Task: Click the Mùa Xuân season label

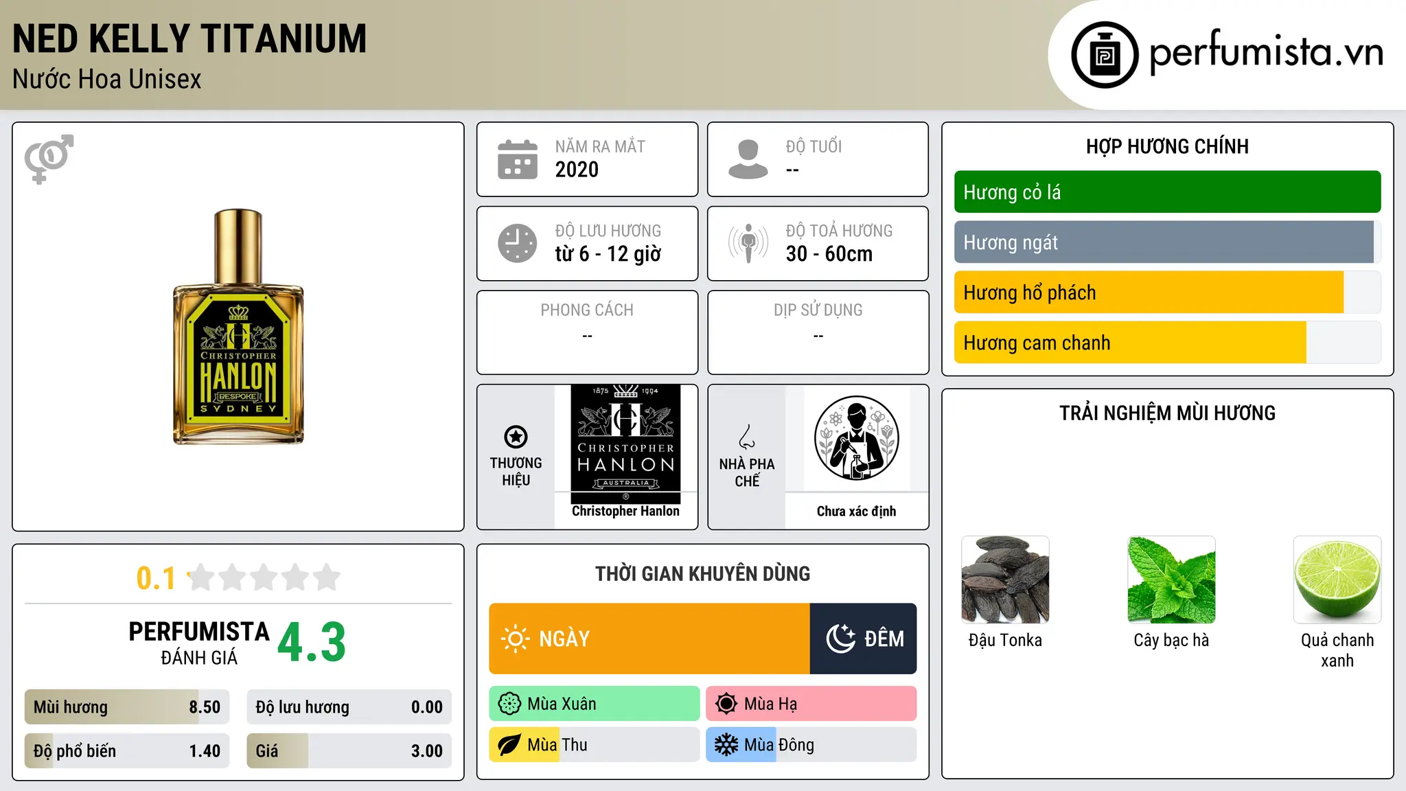Action: [562, 704]
